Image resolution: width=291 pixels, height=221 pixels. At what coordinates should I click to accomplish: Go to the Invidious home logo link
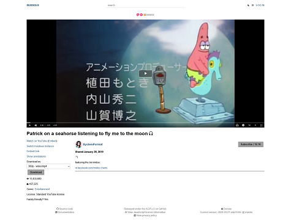tap(32, 5)
